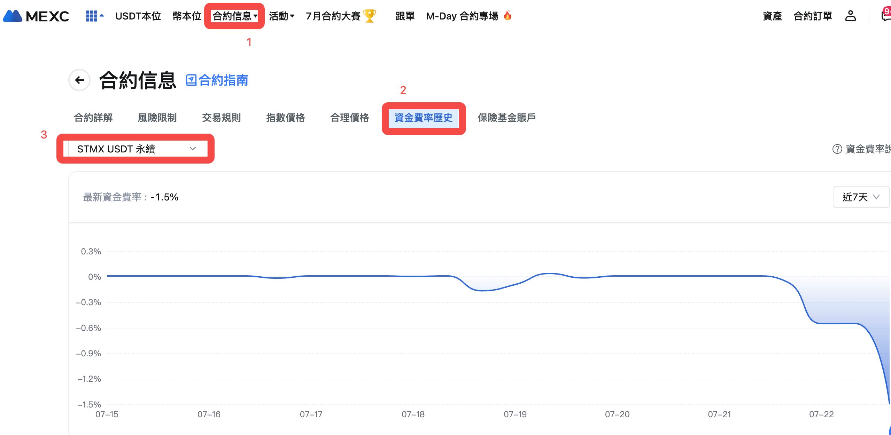
Task: Select the 保險基金賬戶 tab
Action: (x=506, y=118)
